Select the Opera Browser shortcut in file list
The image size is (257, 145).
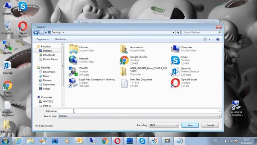(184, 83)
